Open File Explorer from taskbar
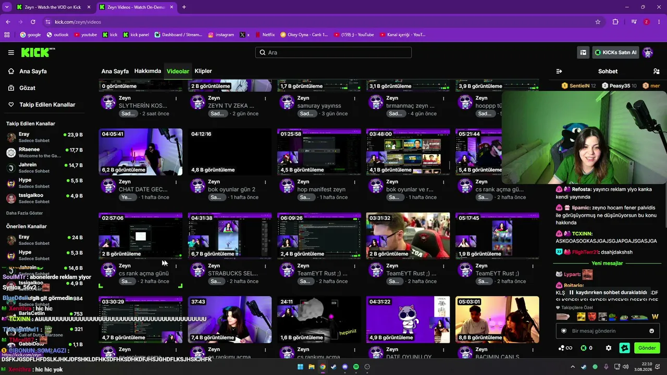The width and height of the screenshot is (667, 375). pyautogui.click(x=312, y=367)
